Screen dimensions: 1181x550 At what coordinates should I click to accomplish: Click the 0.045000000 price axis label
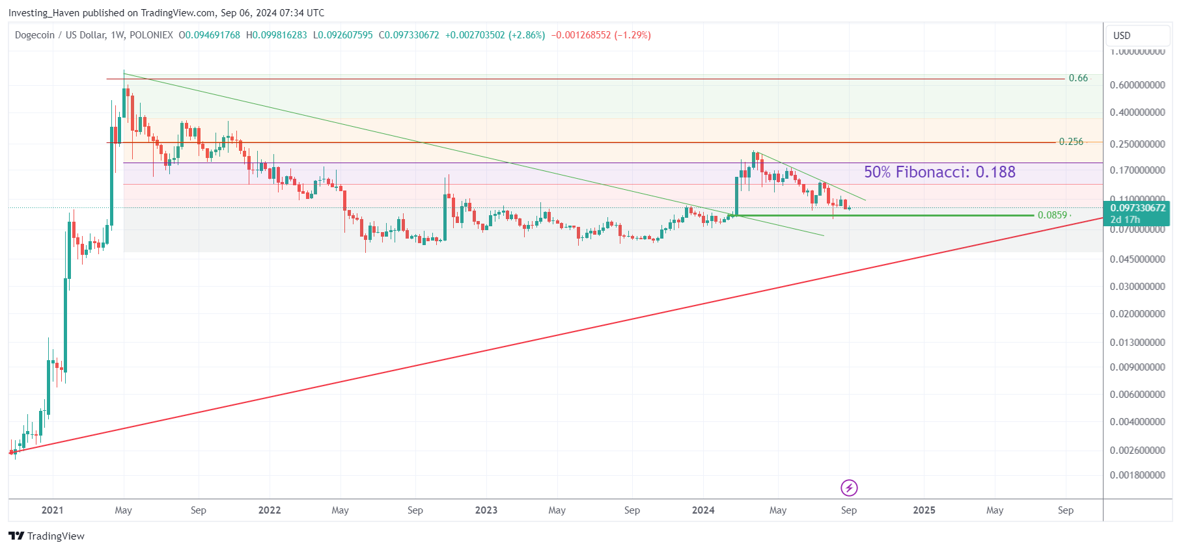pyautogui.click(x=1137, y=259)
